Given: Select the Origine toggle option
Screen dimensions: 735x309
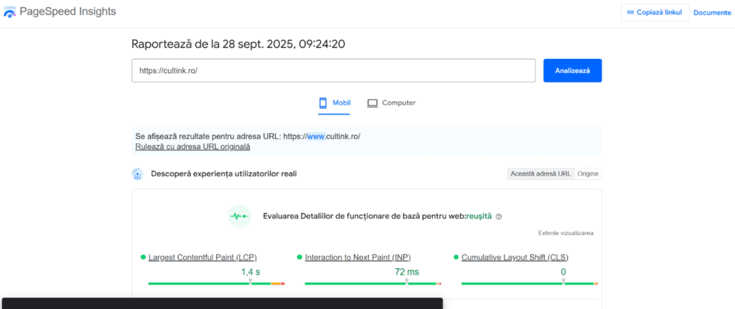Looking at the screenshot, I should pyautogui.click(x=588, y=173).
